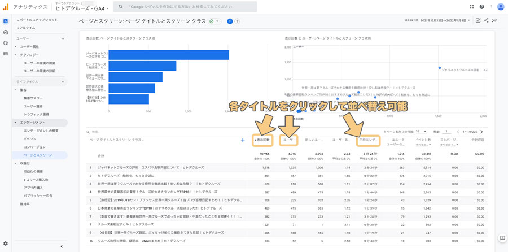This screenshot has width=508, height=252.
Task: Click the add comparison plus circle
Action: [x=237, y=21]
